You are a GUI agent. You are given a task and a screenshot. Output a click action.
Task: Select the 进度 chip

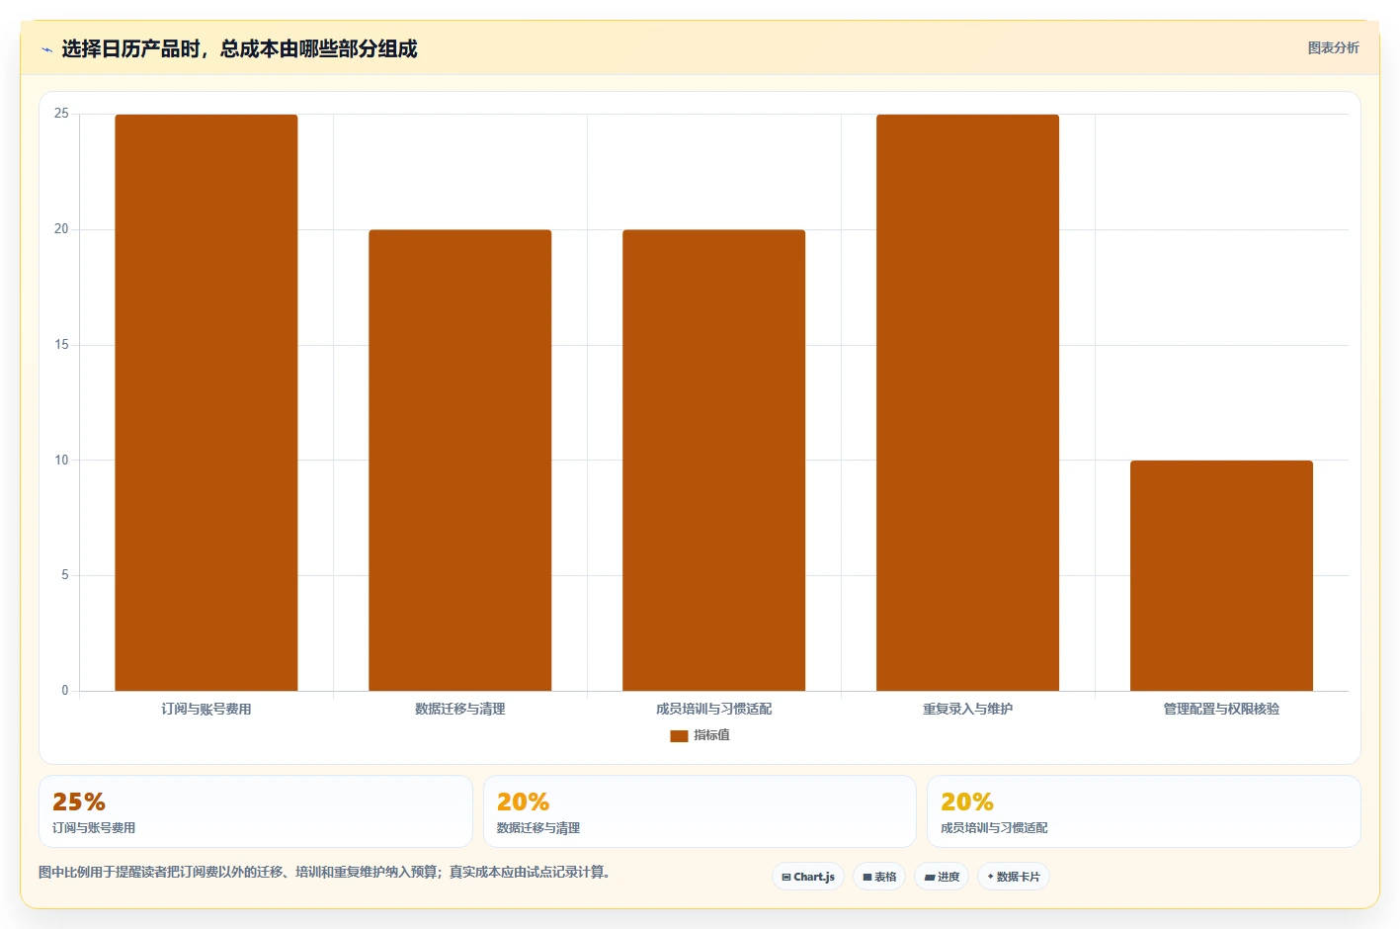tap(942, 877)
